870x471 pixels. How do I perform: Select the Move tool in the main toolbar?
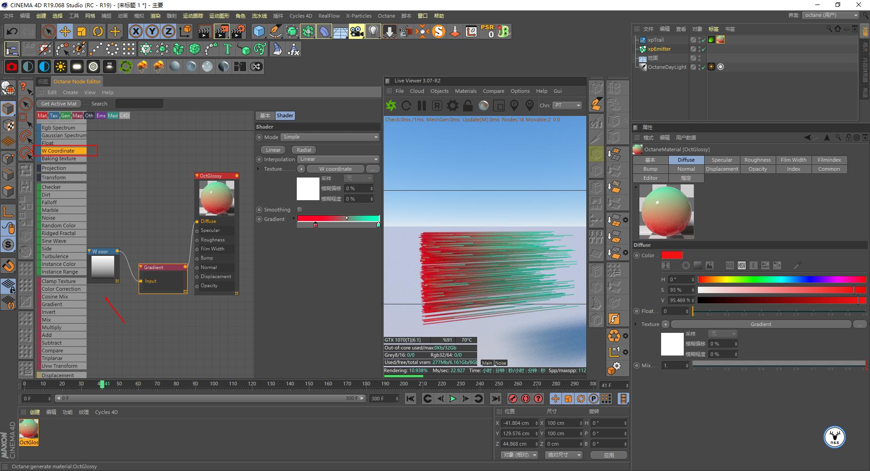pyautogui.click(x=65, y=31)
